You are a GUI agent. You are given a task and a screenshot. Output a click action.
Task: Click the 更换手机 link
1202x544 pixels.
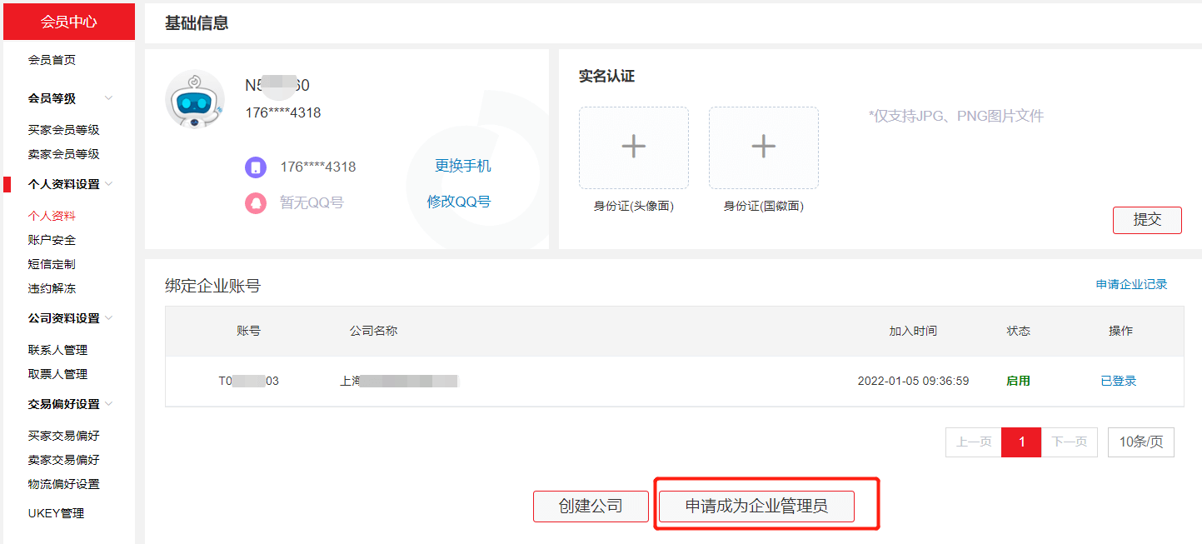(462, 166)
